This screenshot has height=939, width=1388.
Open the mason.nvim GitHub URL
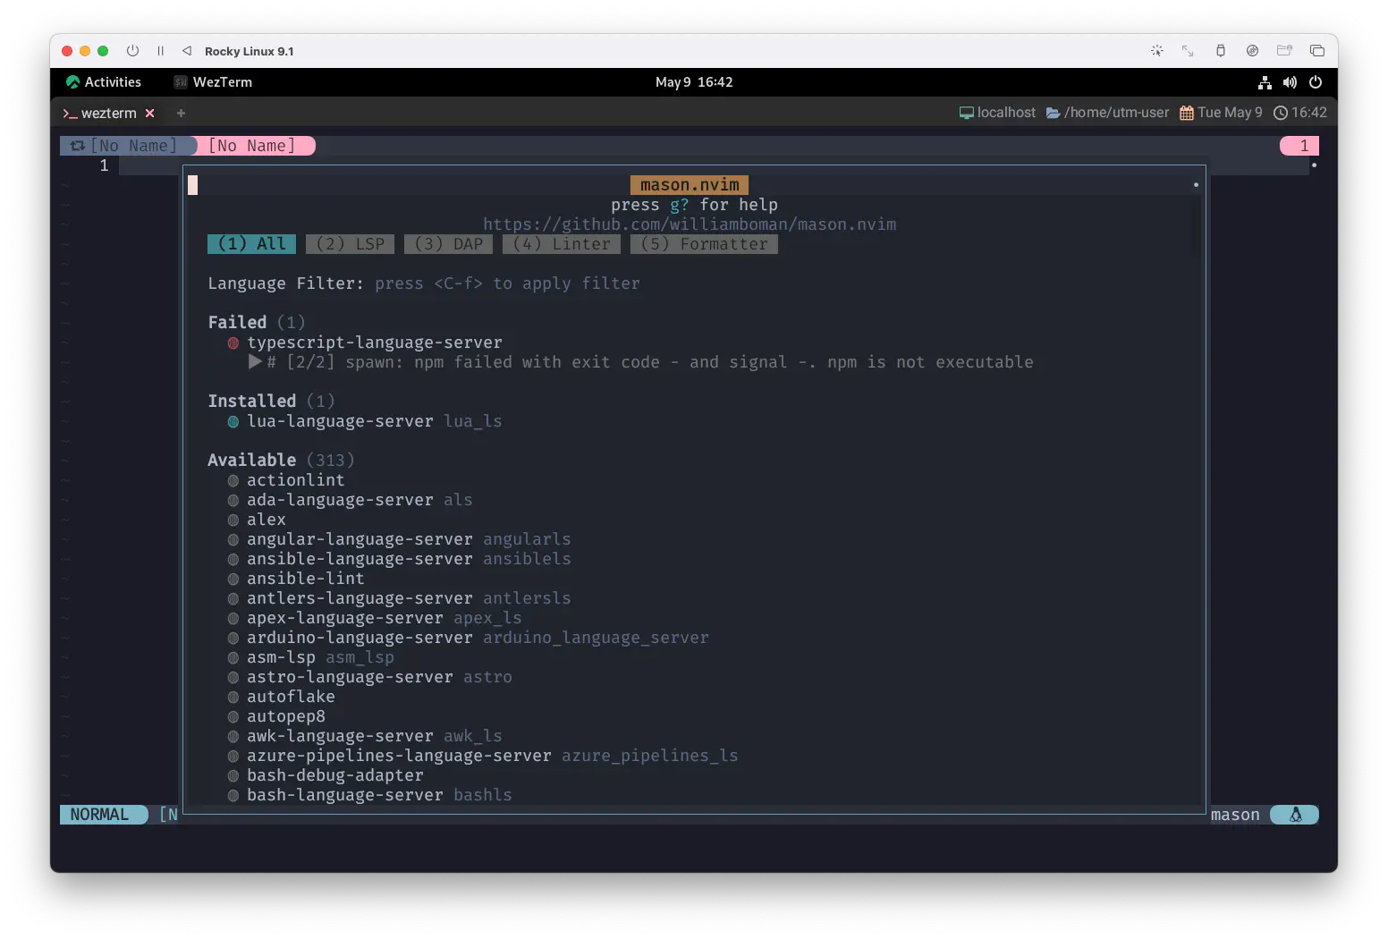click(x=690, y=224)
